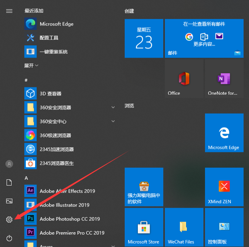Click the Power button icon
The width and height of the screenshot is (249, 247).
(9, 238)
